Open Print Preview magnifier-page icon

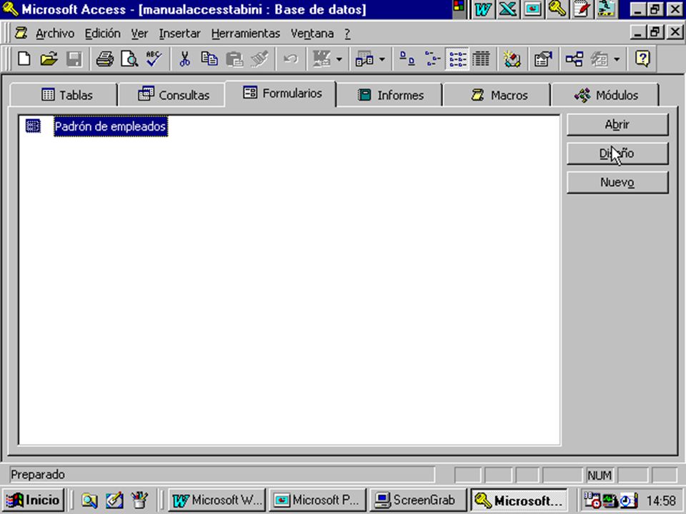[129, 59]
